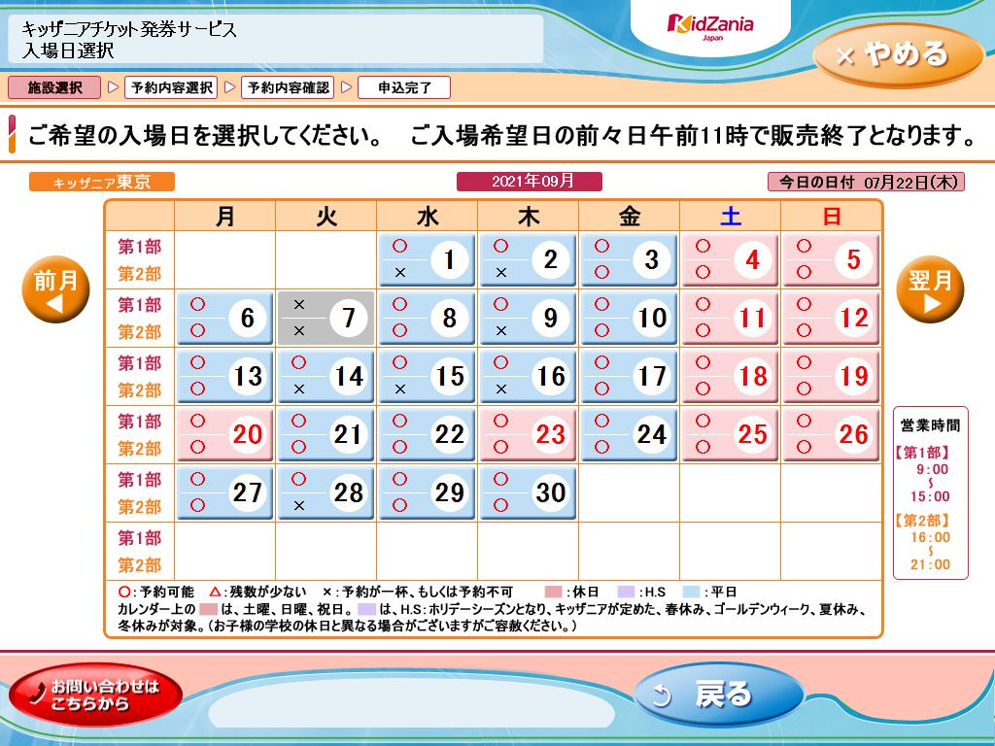Choose Tuesday the 14th

point(326,376)
